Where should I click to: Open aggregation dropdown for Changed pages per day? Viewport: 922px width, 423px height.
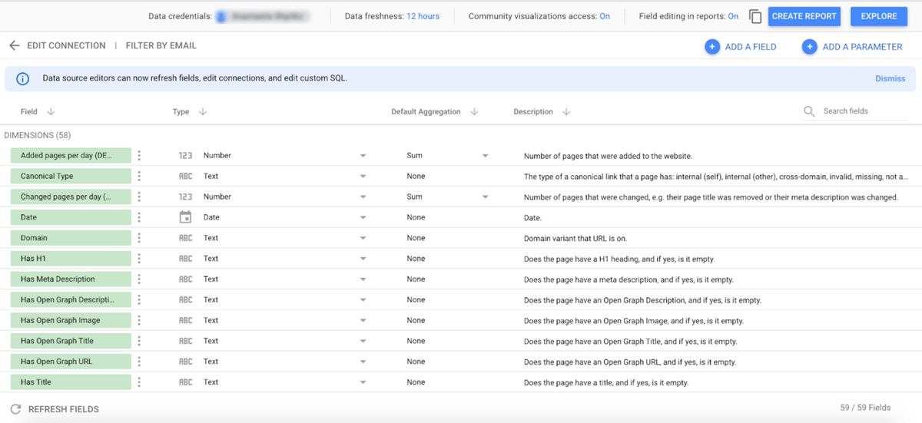[x=485, y=197]
